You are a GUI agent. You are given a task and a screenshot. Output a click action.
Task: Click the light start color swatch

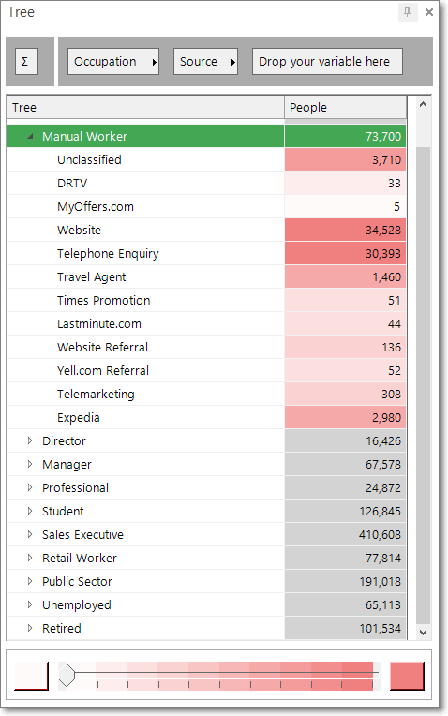(31, 676)
